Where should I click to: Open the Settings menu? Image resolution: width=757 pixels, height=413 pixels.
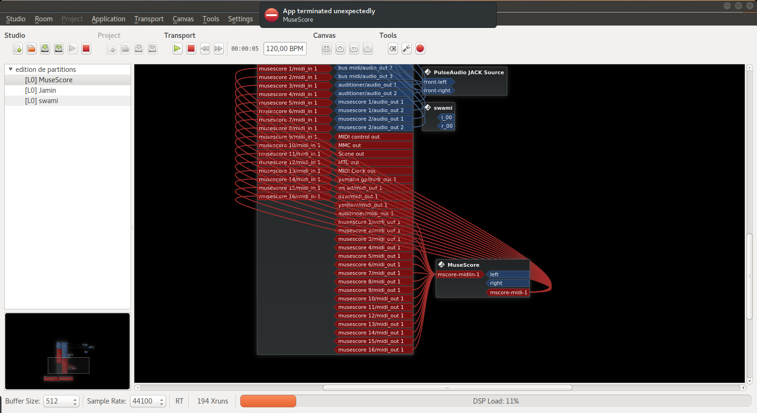pyautogui.click(x=240, y=19)
